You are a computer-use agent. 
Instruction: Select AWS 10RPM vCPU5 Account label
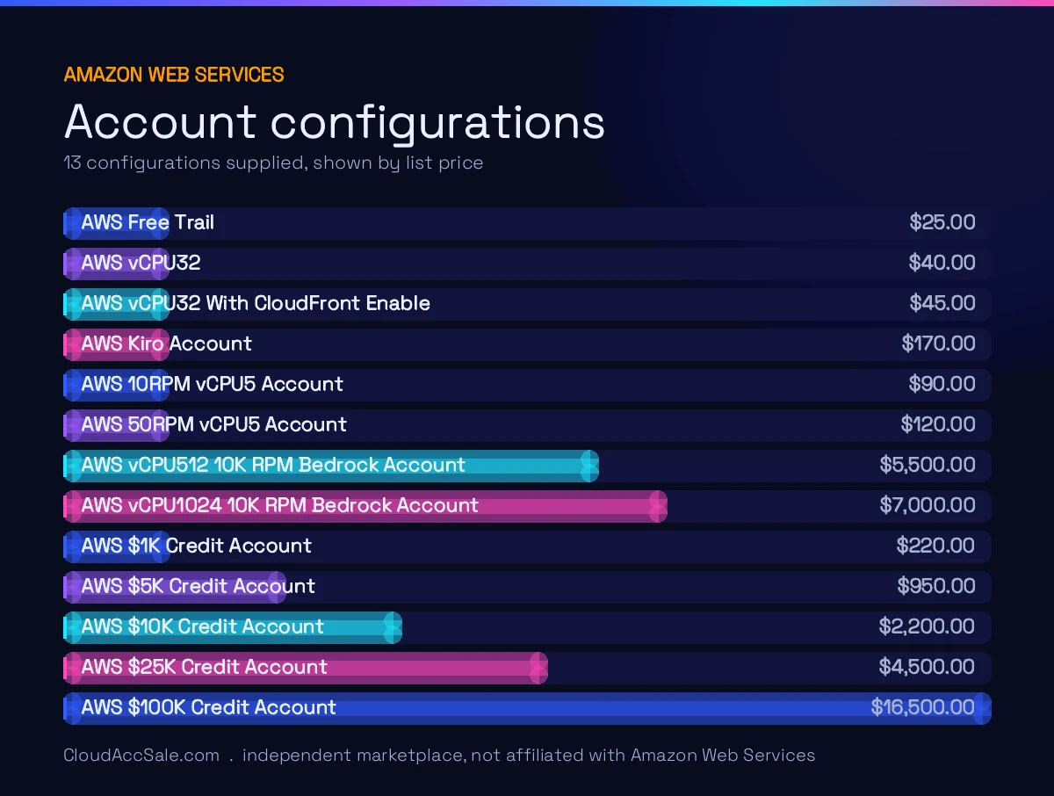(213, 384)
